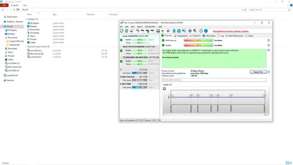The height and width of the screenshot is (165, 293).
Task: Open the quick access toolbar customize dropdown arrow
Action: [13, 2]
